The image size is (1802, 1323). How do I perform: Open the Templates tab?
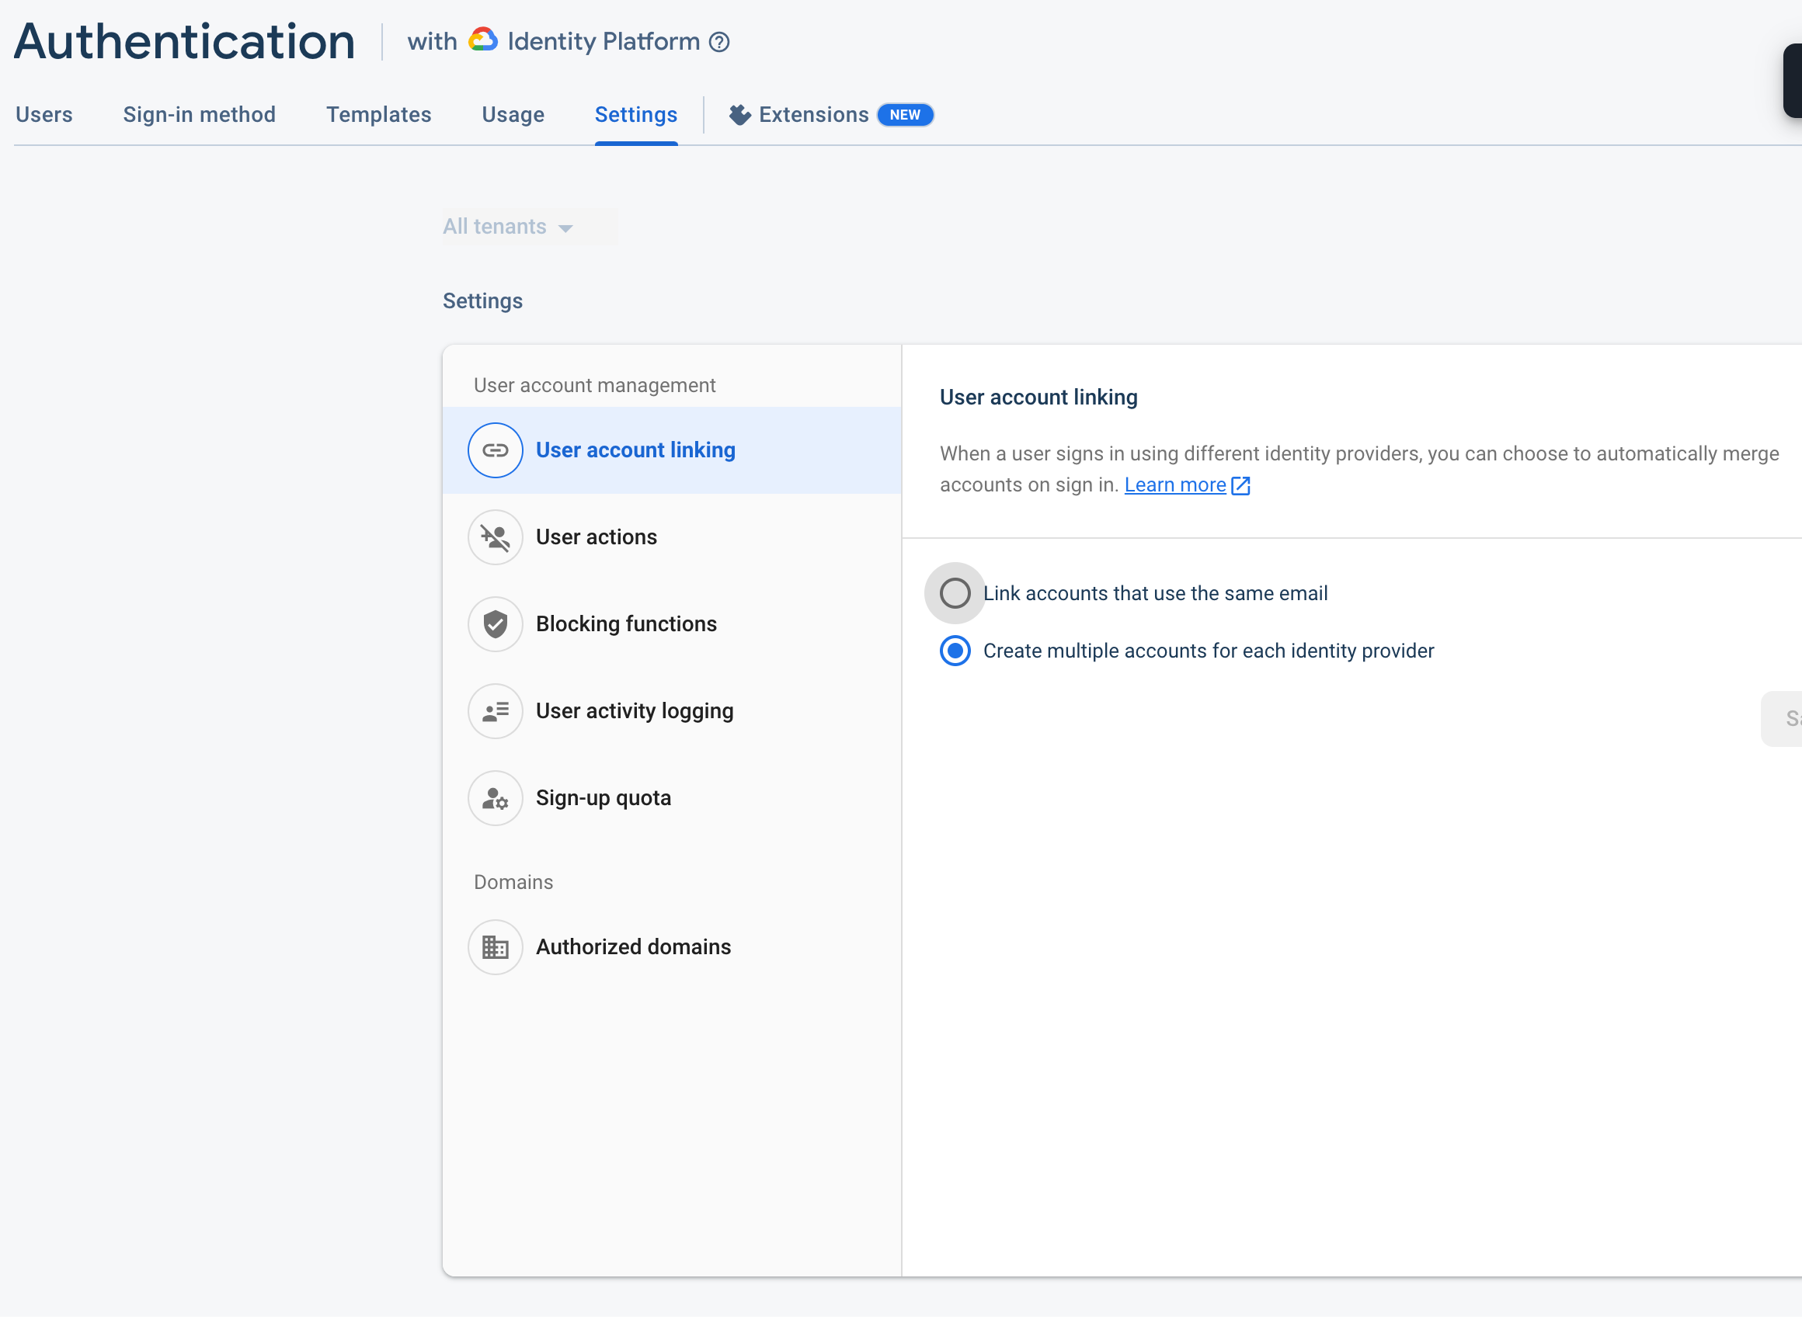click(378, 115)
